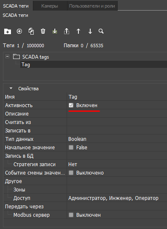Click the Теги 1 / 1000000 counter
The height and width of the screenshot is (229, 167).
24,46
